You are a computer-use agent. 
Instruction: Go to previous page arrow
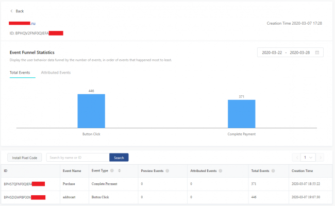[296, 158]
